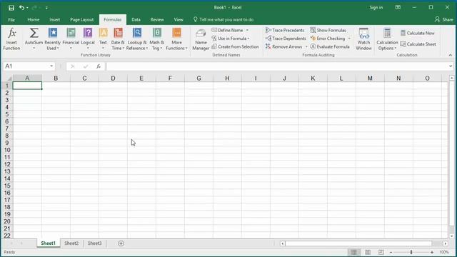Open Use in Formula dropdown

coord(231,39)
